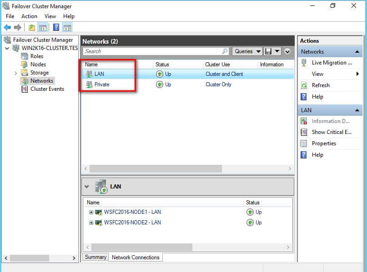Open the View menu in the menu bar
This screenshot has height=272, width=367.
(x=50, y=16)
